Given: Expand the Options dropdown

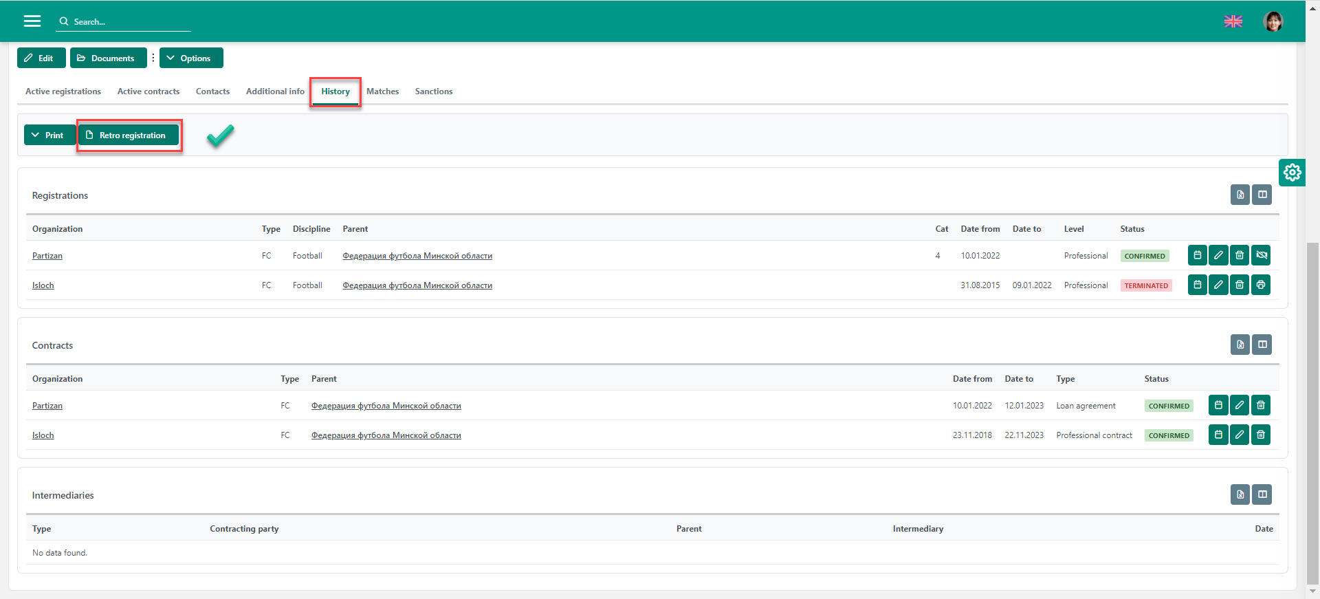Looking at the screenshot, I should click(x=191, y=58).
